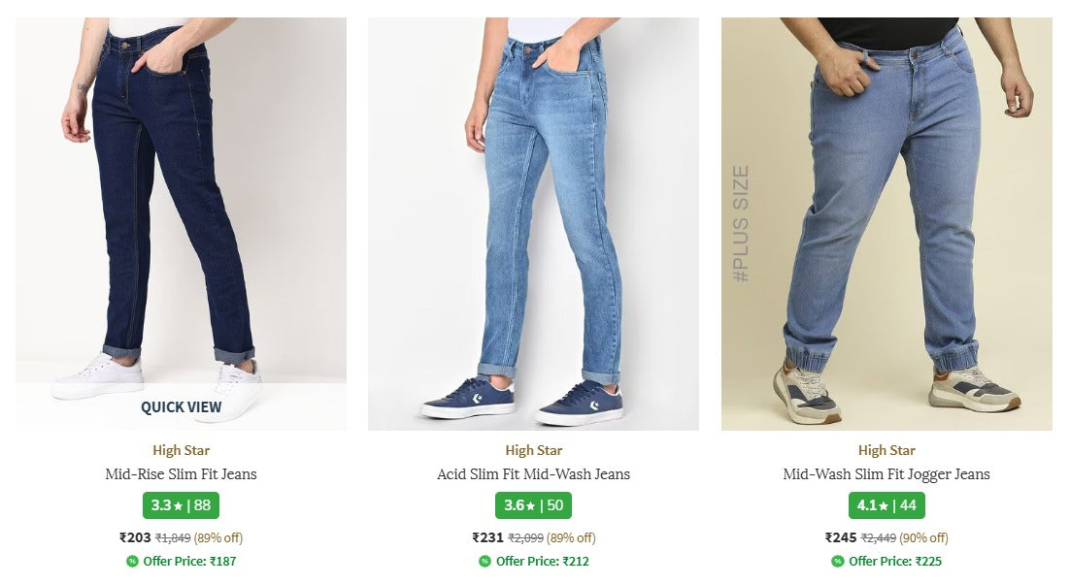
Task: Open the Acid Slim Fit Mid-Wash Jeans title
Action: coord(533,474)
